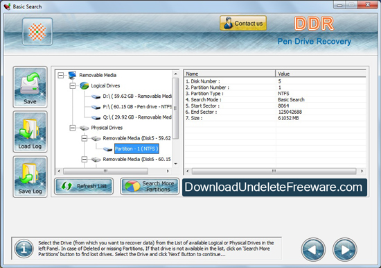Select Removable Media Disk5 tree row
Viewport: 381px width, 268px height.
click(136, 138)
